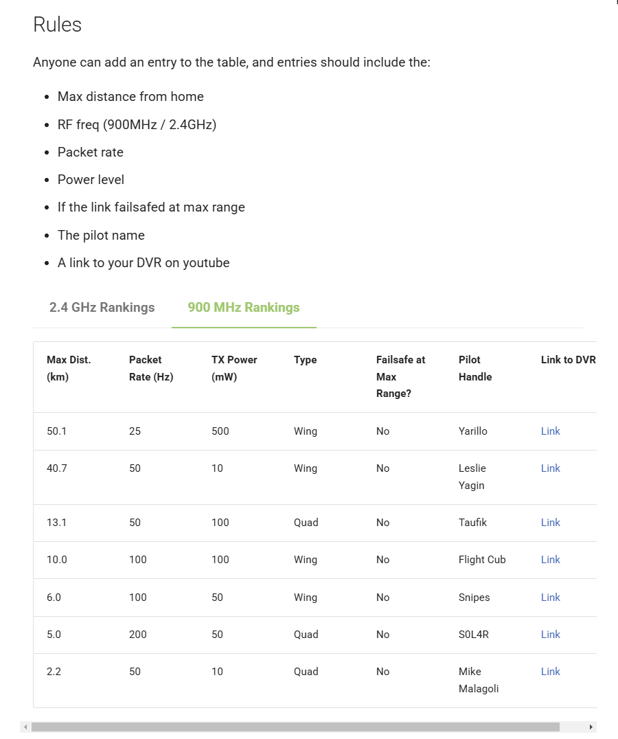Click the Failsafe at Max Range? header
This screenshot has height=739, width=618.
400,376
